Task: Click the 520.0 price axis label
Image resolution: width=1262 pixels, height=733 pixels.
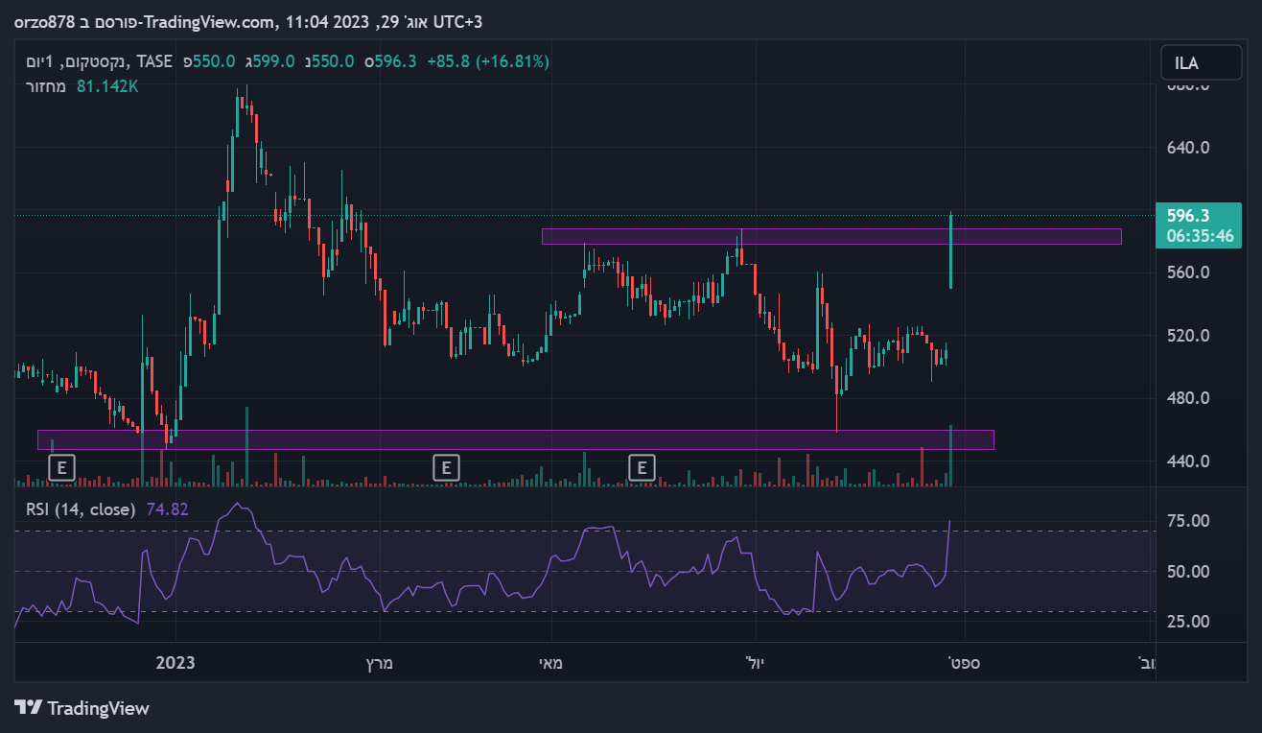Action: pyautogui.click(x=1188, y=336)
